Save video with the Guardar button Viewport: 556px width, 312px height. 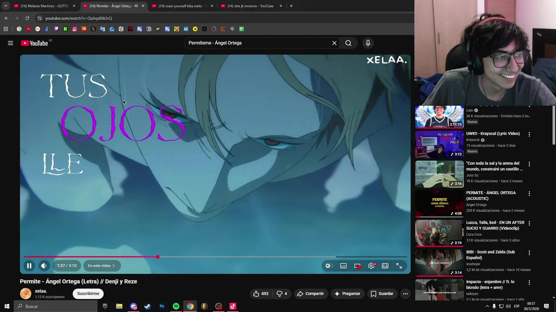[x=382, y=293]
